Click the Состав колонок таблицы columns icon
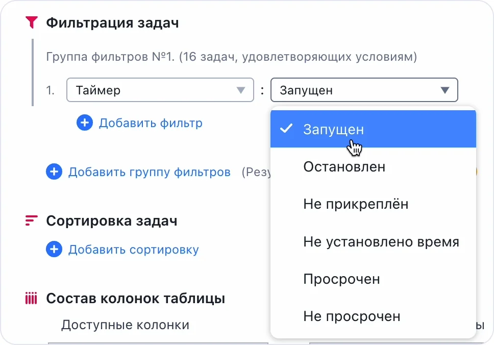Viewport: 494px width, 345px height. [32, 298]
